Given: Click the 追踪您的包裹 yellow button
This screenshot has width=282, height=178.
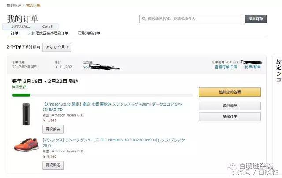Looking at the screenshot, I should (230, 92).
